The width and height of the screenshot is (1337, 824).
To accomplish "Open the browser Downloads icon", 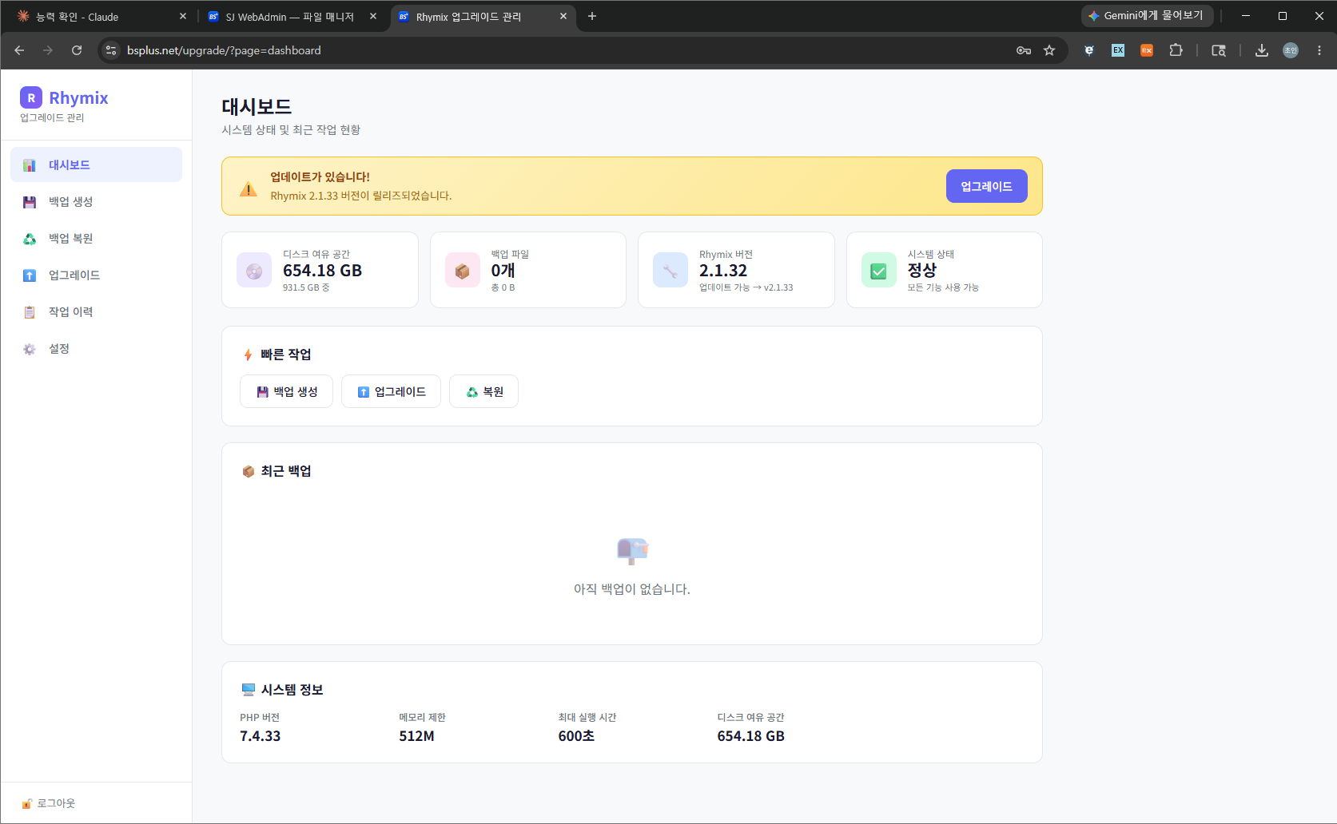I will [1262, 50].
